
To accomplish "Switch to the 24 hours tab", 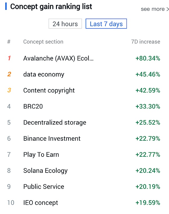I will (x=65, y=24).
